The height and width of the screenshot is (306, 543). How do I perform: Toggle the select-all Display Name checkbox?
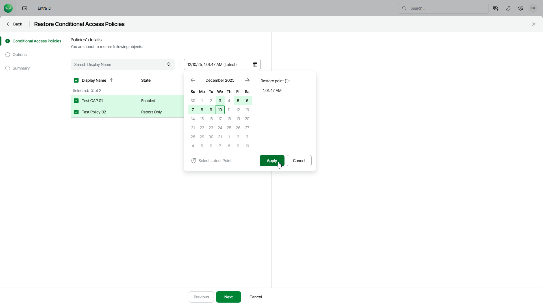(x=76, y=80)
